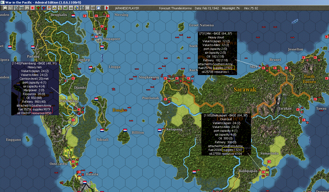Click the crosshair target toolbar icon

[82, 8]
